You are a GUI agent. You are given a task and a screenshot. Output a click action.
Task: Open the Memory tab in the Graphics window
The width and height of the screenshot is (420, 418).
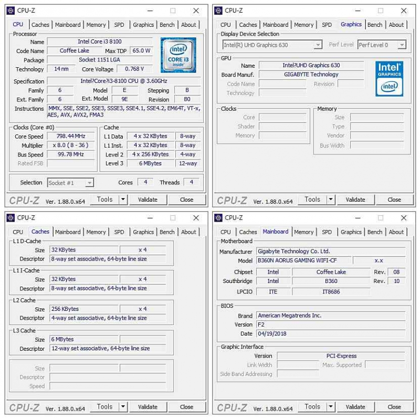[x=304, y=25]
